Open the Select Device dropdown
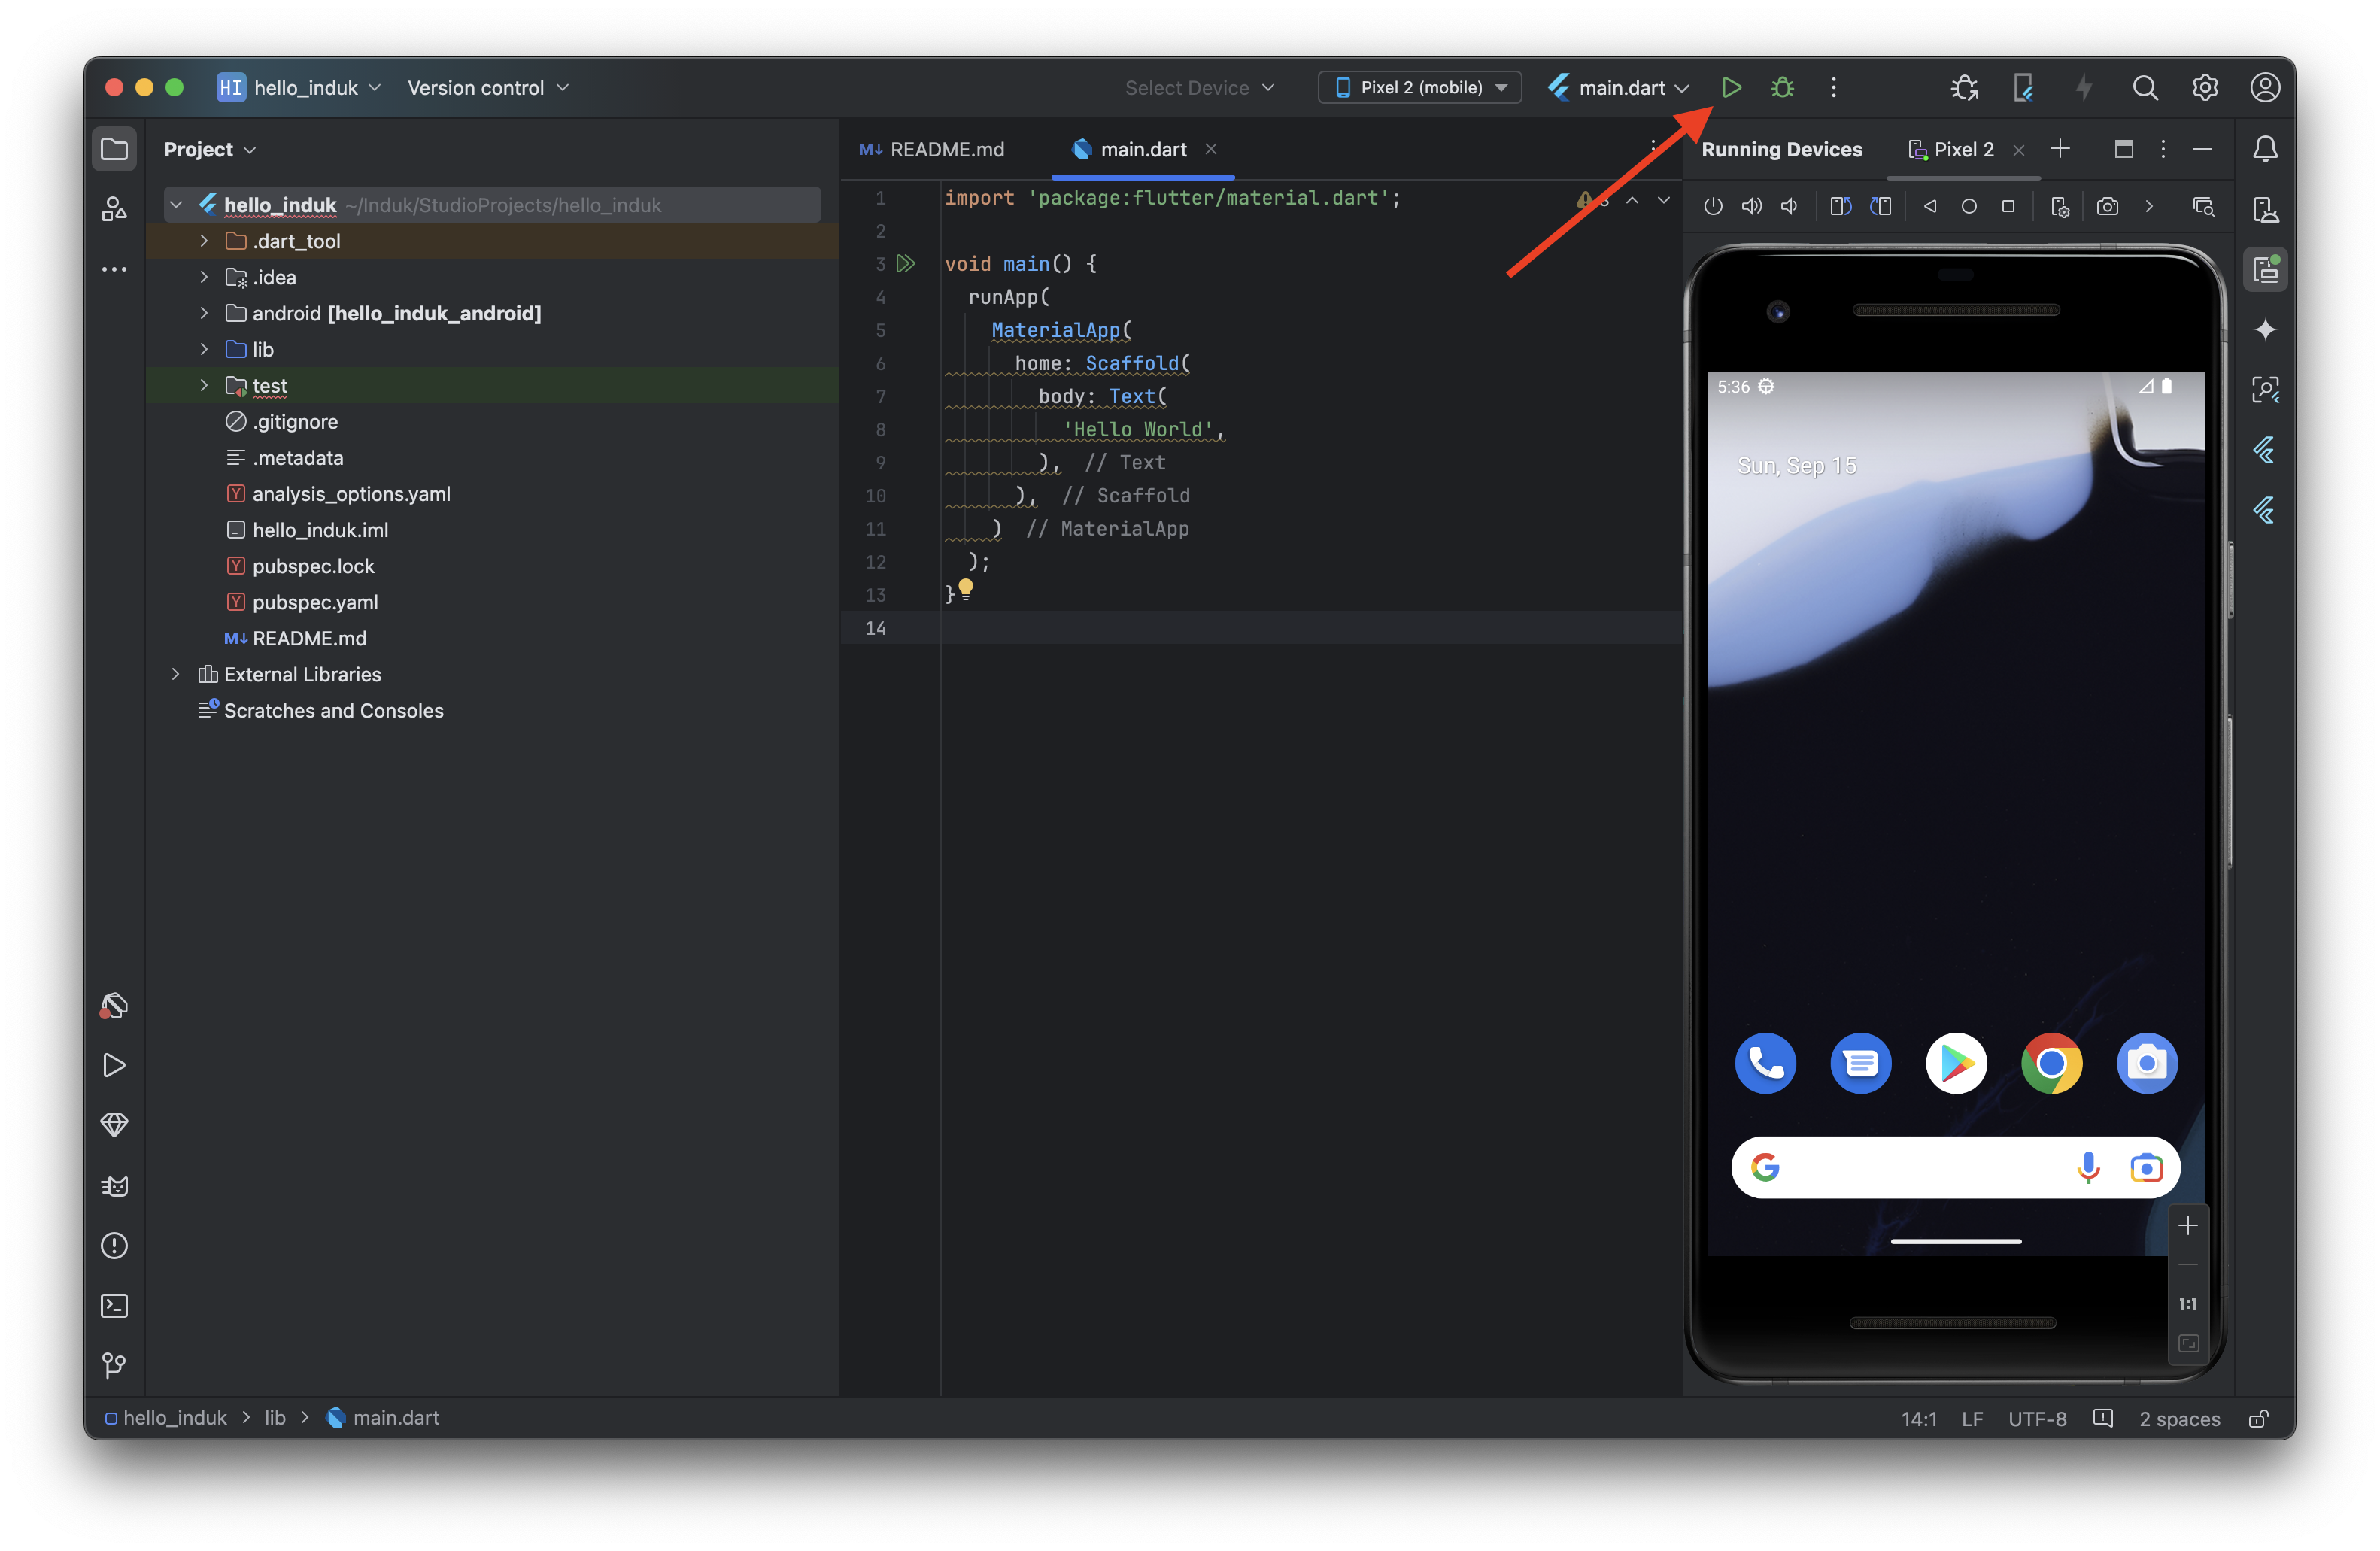The image size is (2380, 1551). pos(1199,87)
